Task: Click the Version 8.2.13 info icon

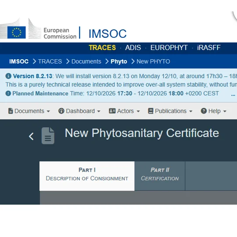Action: (8, 76)
